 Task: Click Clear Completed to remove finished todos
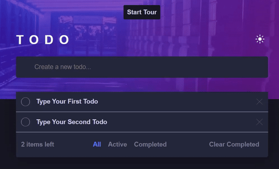234,144
